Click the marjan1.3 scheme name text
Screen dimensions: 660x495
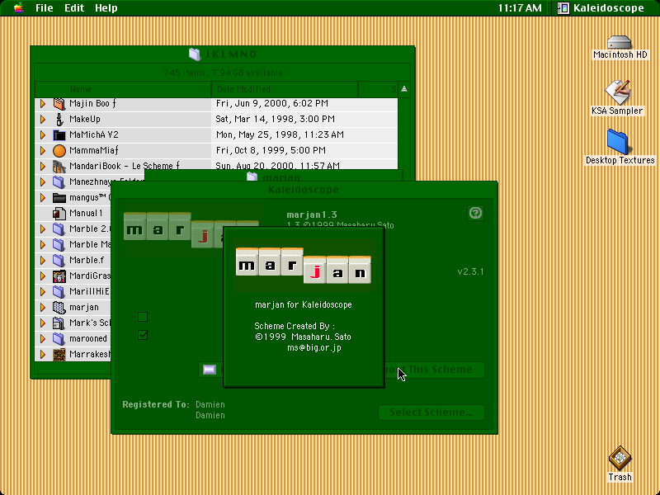point(312,214)
